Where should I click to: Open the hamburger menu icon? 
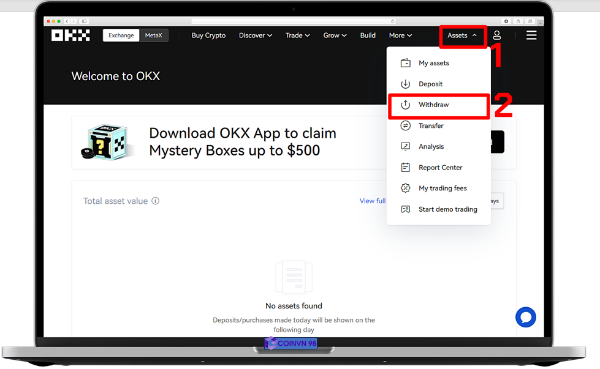coord(531,35)
